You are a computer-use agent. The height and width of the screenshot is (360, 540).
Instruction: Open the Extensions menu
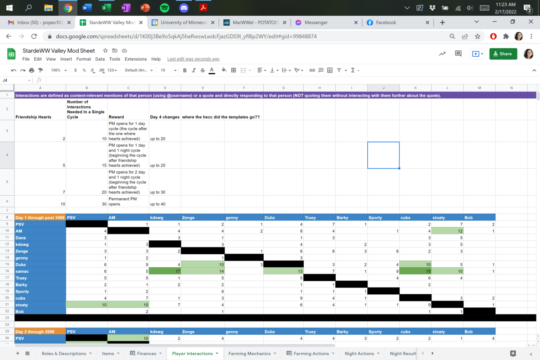coord(135,59)
